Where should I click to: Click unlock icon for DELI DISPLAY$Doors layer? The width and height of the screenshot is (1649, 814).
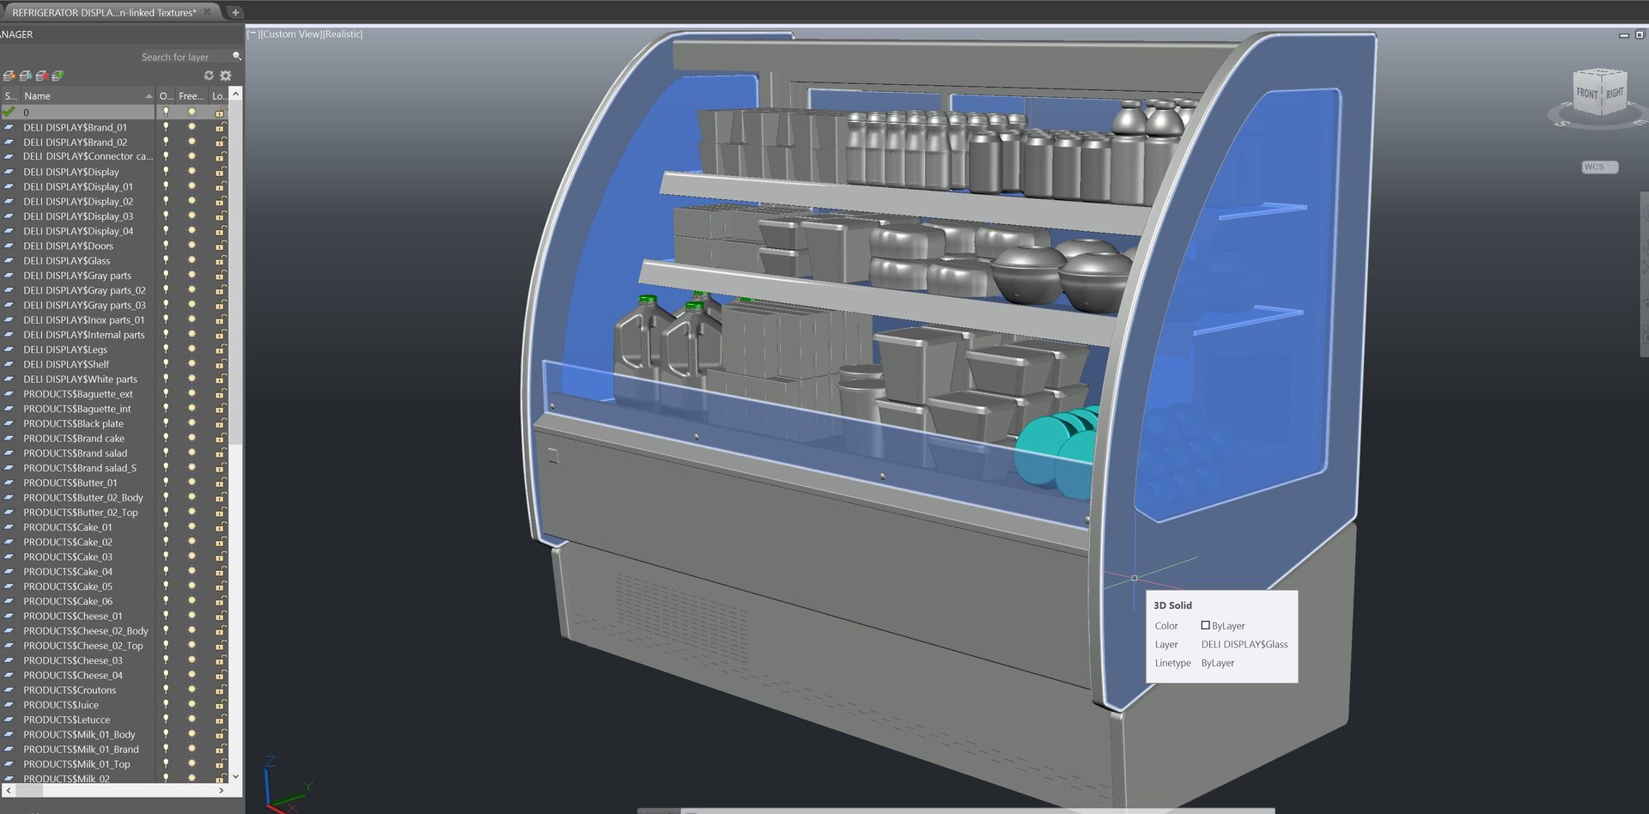(221, 246)
